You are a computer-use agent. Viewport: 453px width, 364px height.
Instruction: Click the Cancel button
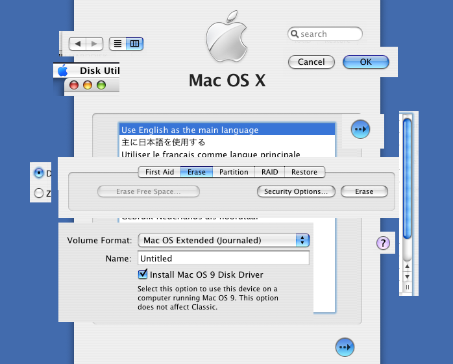pyautogui.click(x=312, y=62)
